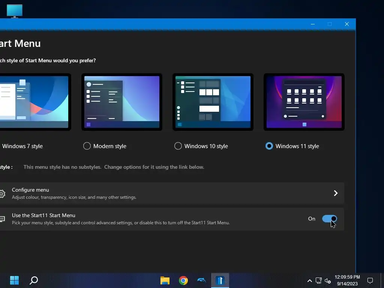Viewport: 384px width, 288px height.
Task: Click the Windows 10 style preview thumbnail
Action: (x=213, y=102)
